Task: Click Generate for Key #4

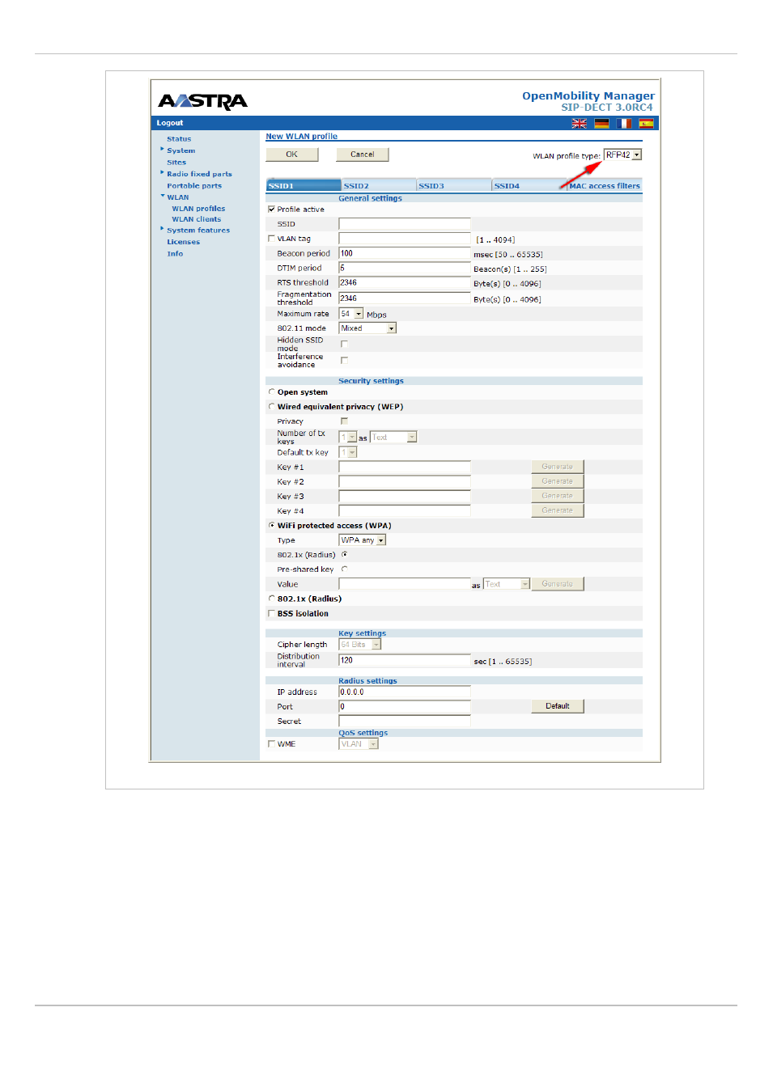Action: [x=558, y=510]
